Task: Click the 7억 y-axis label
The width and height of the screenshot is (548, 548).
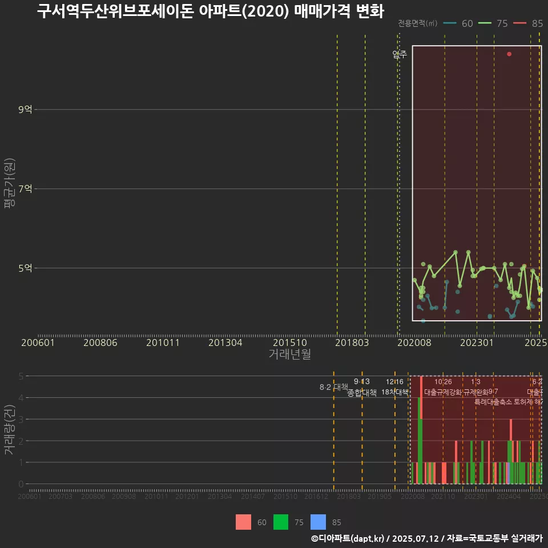Action: [25, 189]
